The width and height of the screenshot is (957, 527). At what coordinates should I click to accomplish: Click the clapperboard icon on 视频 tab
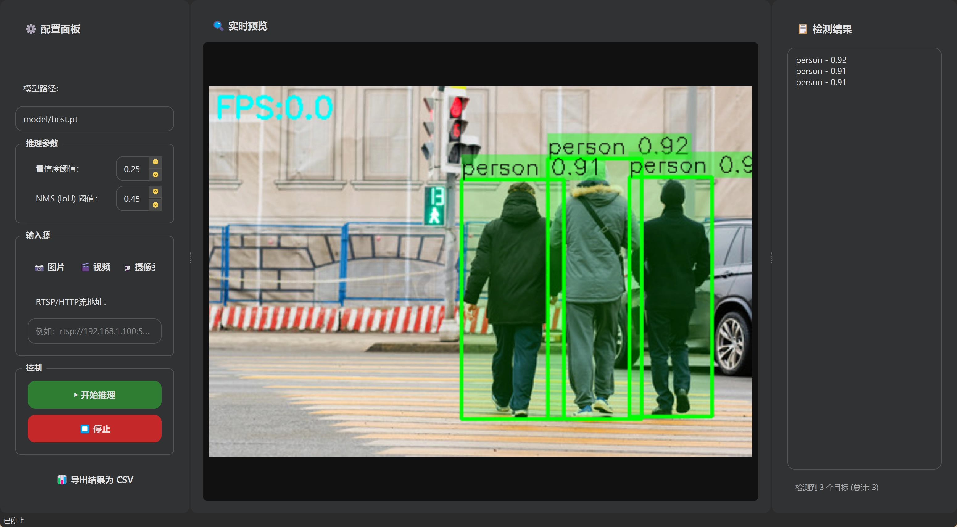(85, 267)
